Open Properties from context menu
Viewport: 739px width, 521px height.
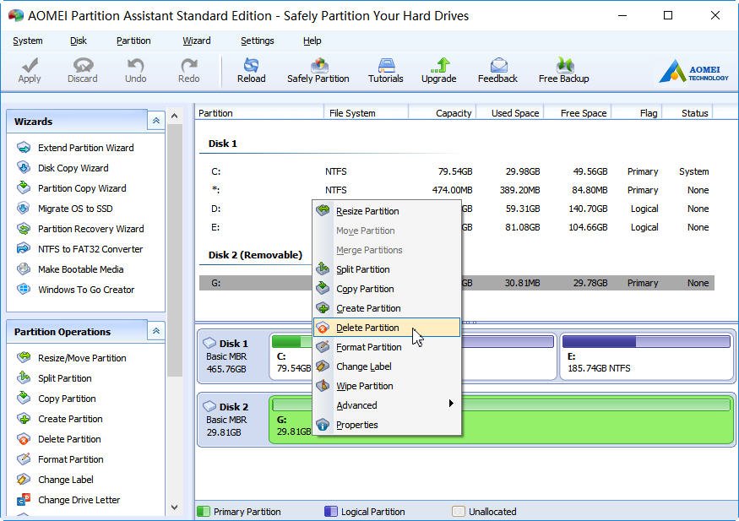[387, 425]
